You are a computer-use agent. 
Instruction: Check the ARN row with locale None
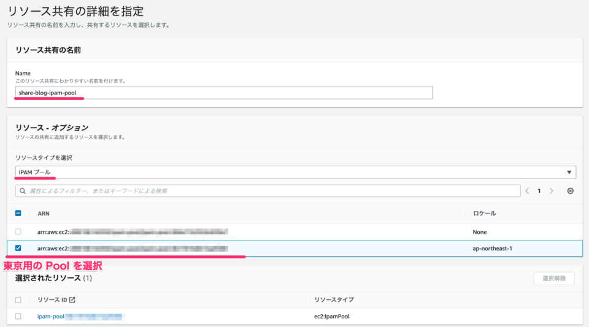[18, 232]
